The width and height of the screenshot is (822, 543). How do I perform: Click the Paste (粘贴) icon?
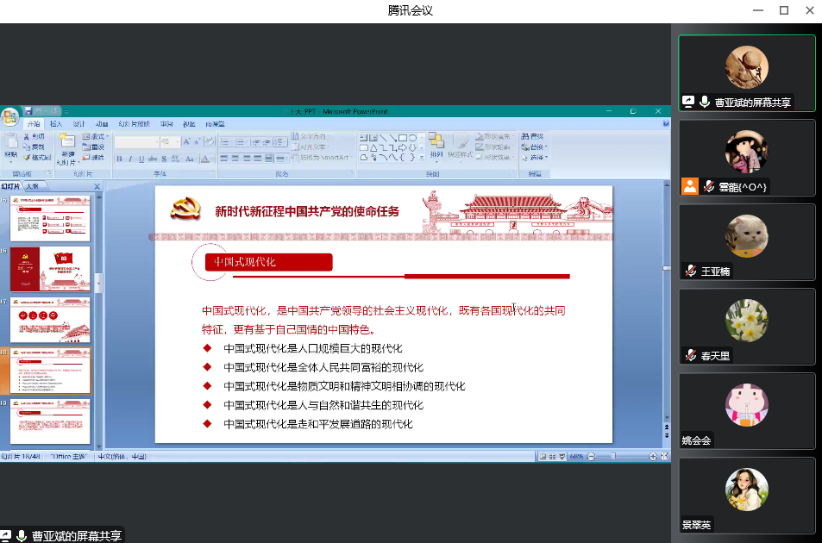pos(10,147)
